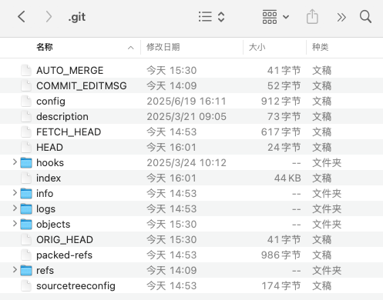Click the FETCH_HEAD file icon
The height and width of the screenshot is (300, 383).
coord(26,132)
